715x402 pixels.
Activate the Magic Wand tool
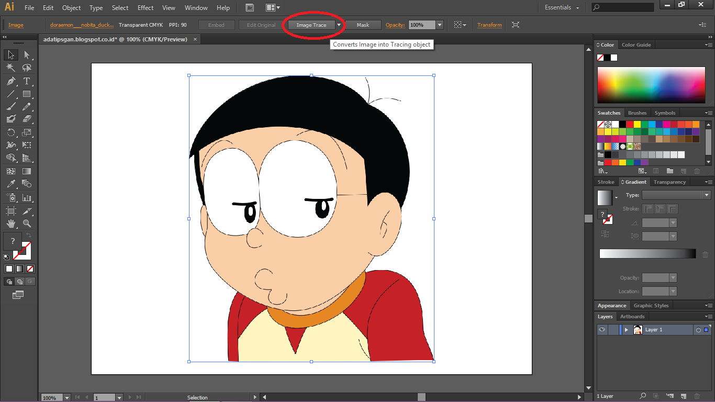coord(11,68)
